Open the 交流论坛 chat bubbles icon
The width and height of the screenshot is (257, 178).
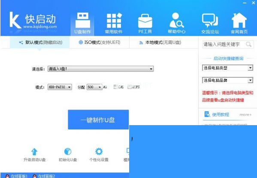[210, 20]
